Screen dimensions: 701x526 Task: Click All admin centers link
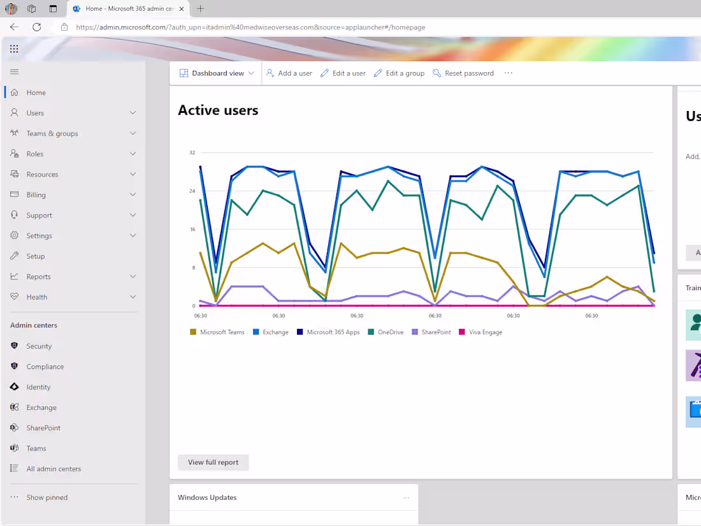pos(54,469)
